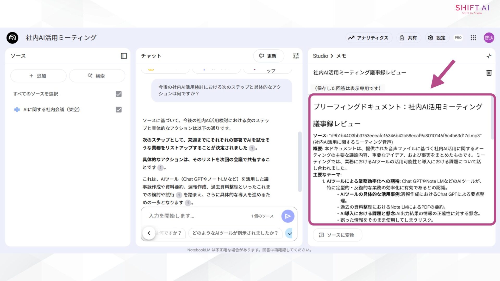Click the audio waveform icon beside the source
This screenshot has width=500, height=281.
(x=17, y=110)
